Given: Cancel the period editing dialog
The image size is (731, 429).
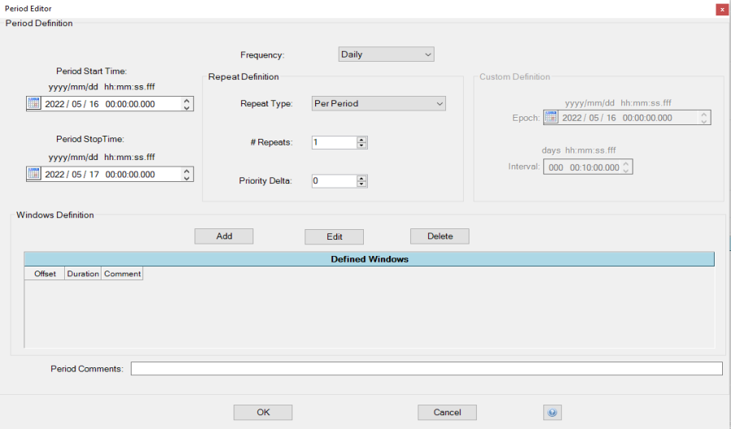Looking at the screenshot, I should [x=447, y=412].
